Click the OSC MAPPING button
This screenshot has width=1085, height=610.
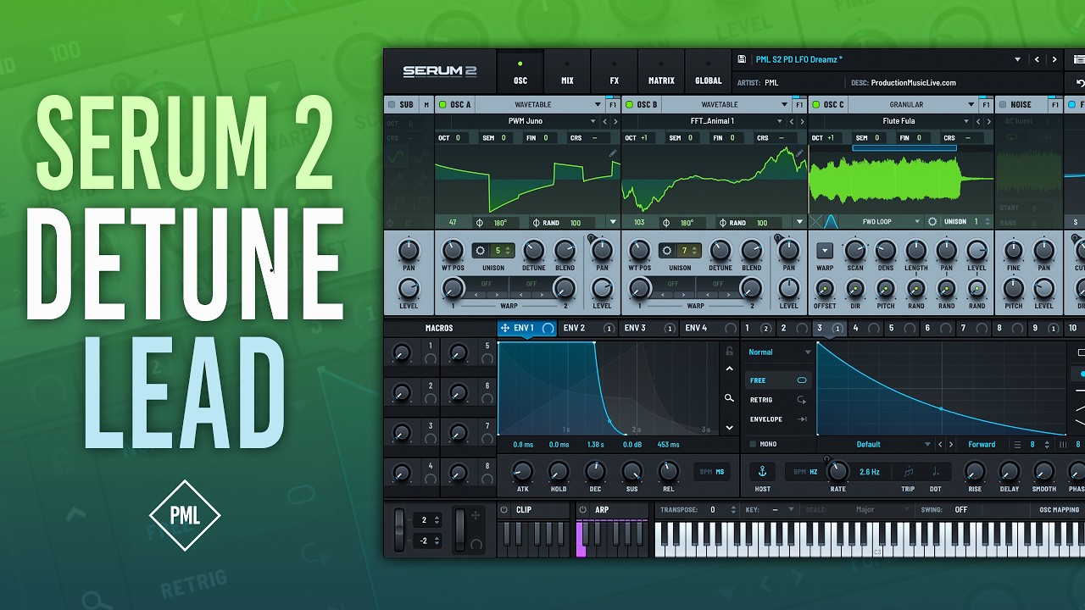[1059, 510]
